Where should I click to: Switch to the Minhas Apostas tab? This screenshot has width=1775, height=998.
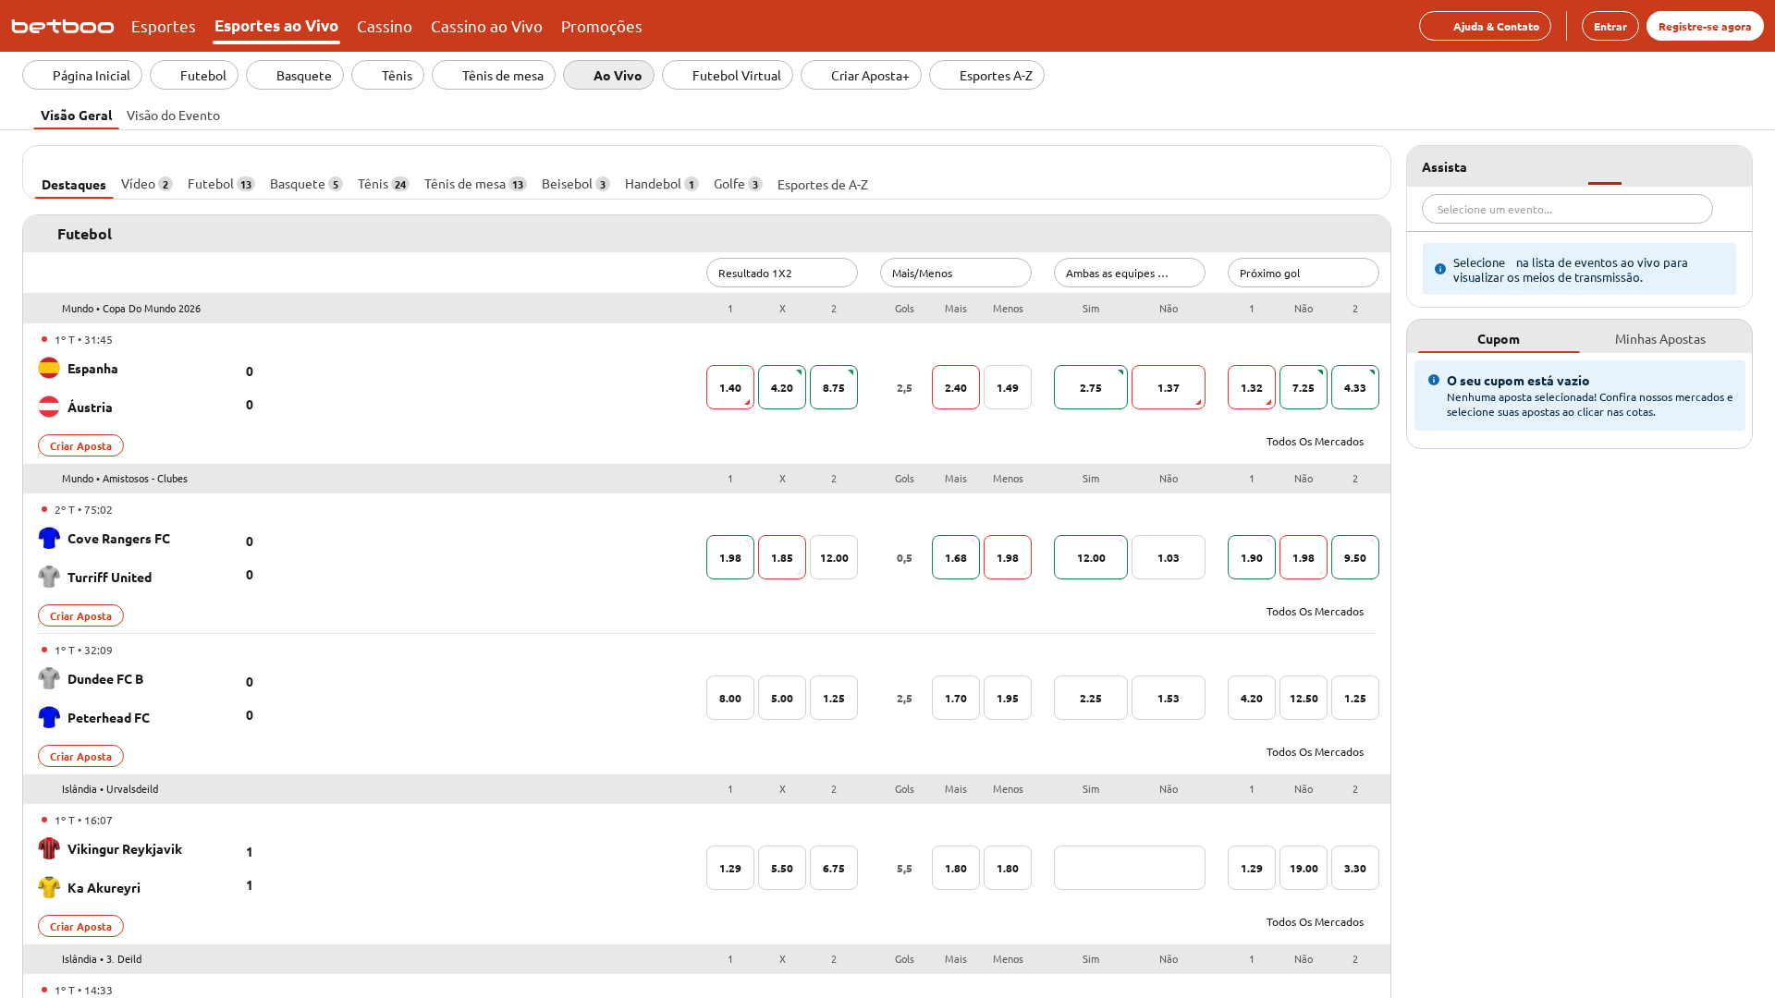tap(1660, 338)
